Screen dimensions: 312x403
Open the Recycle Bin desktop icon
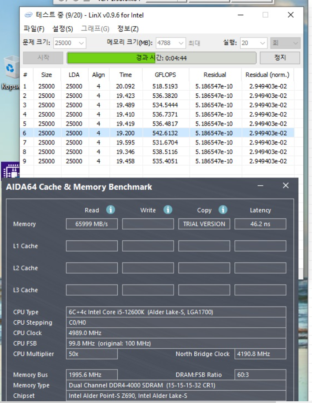pos(10,73)
